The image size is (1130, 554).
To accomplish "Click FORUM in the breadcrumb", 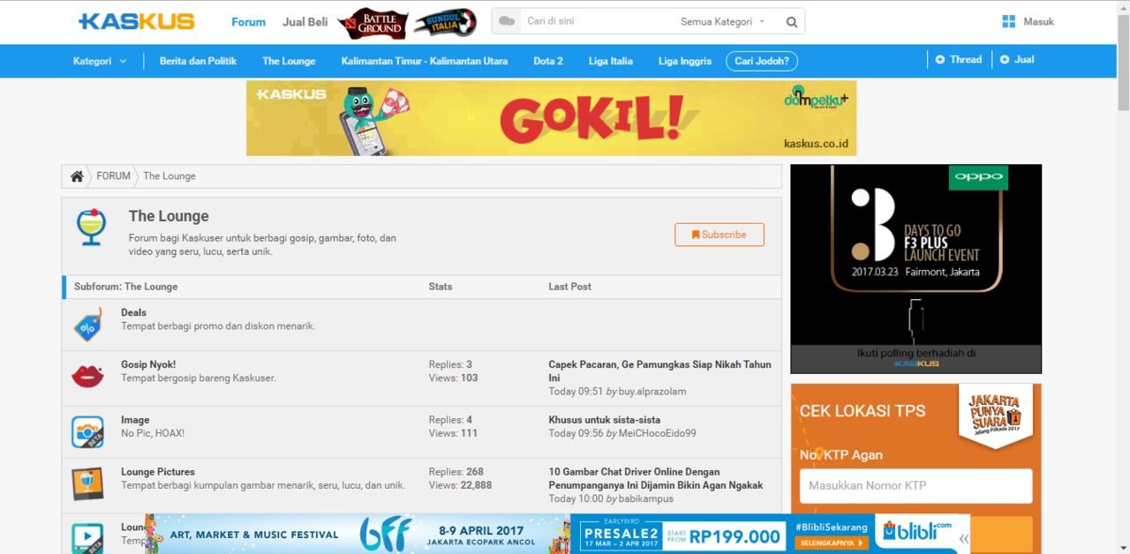I will coord(113,176).
